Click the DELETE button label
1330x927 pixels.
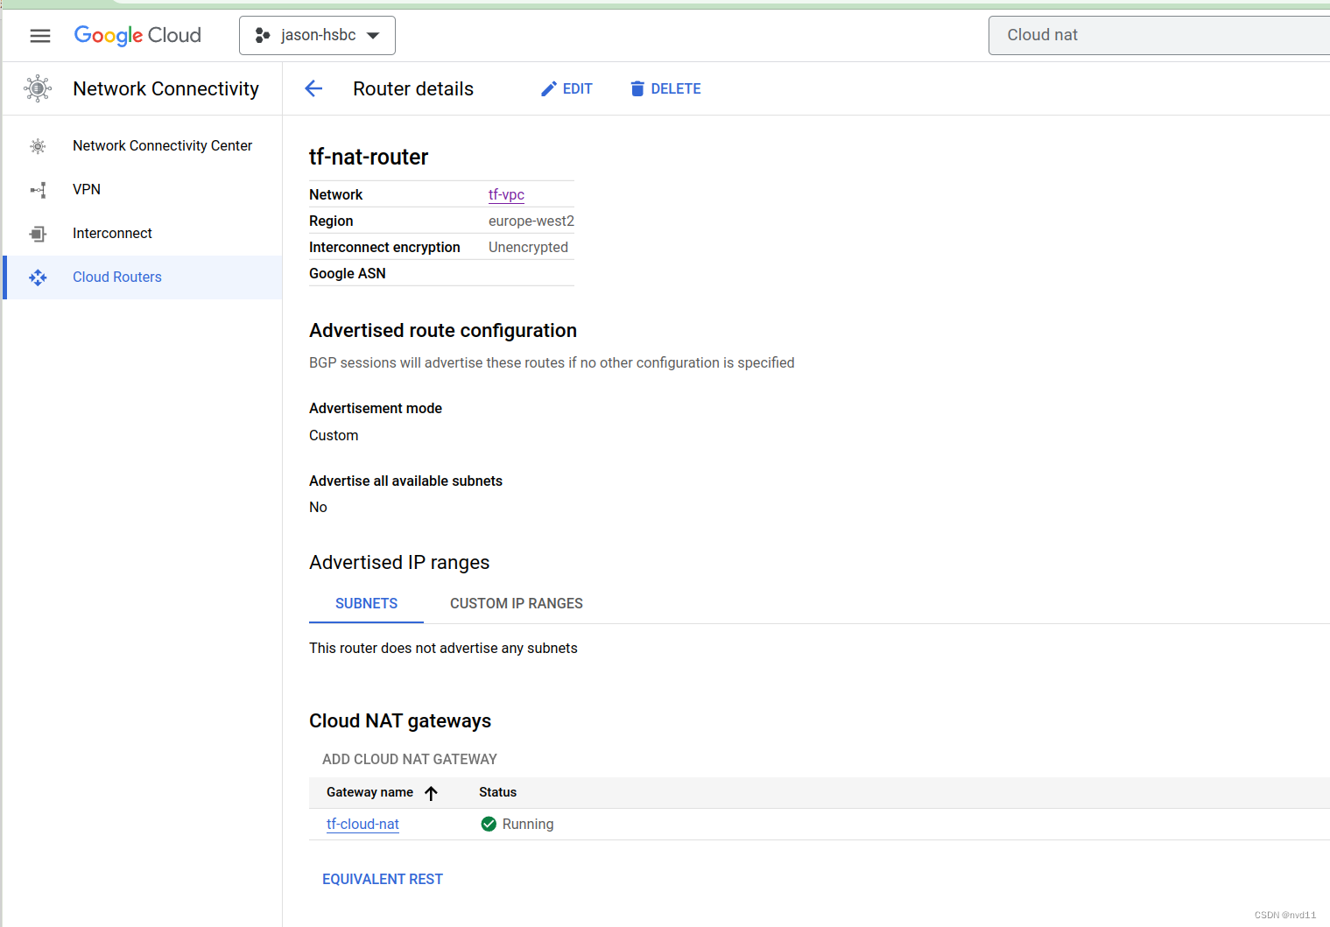(x=675, y=88)
